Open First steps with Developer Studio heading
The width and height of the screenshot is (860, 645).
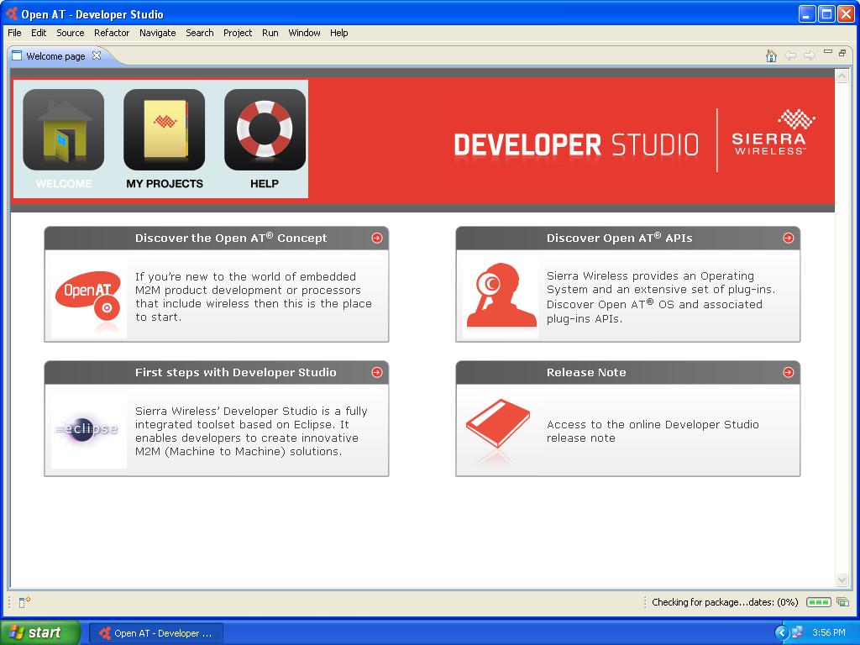(235, 372)
